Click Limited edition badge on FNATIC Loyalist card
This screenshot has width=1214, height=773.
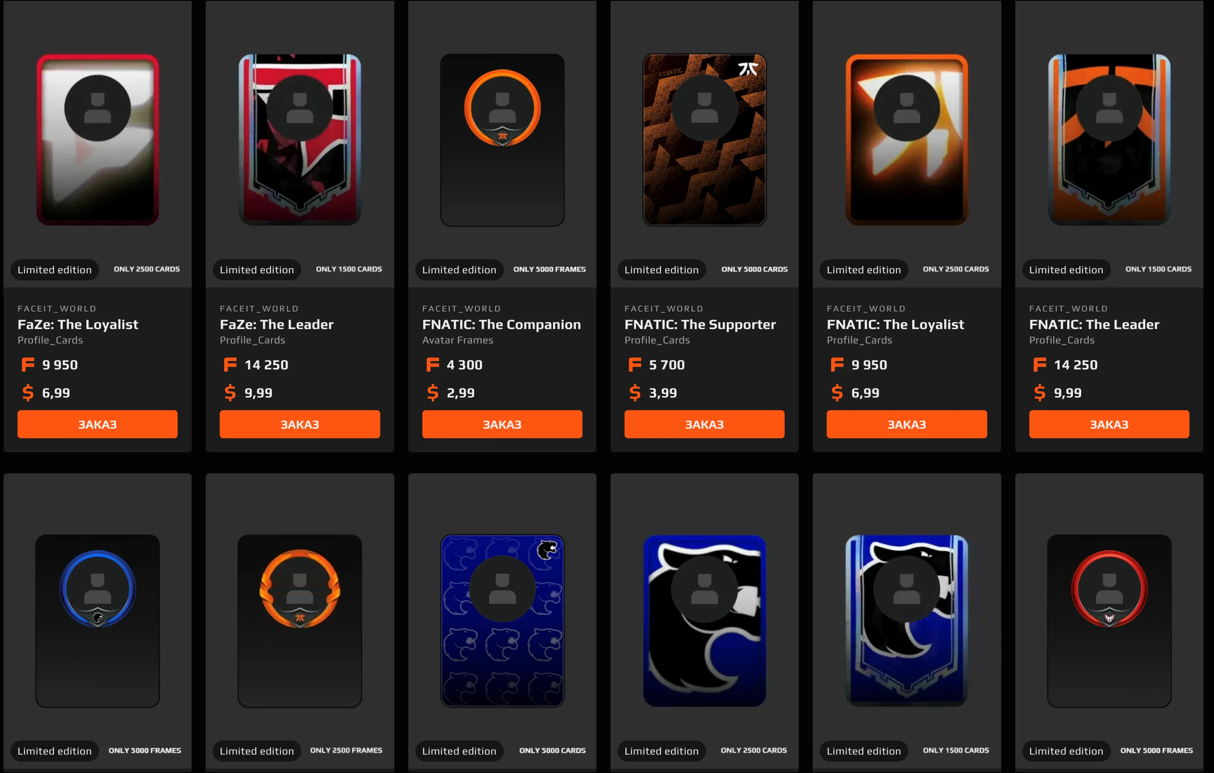click(x=864, y=270)
